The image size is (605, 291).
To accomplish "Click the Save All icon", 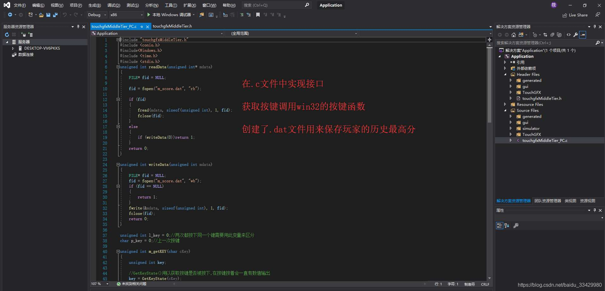I will [x=55, y=15].
